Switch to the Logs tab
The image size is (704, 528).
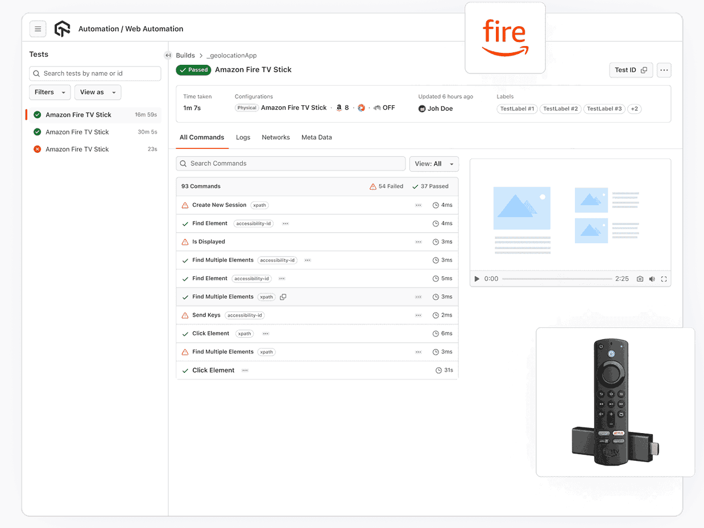pos(243,137)
